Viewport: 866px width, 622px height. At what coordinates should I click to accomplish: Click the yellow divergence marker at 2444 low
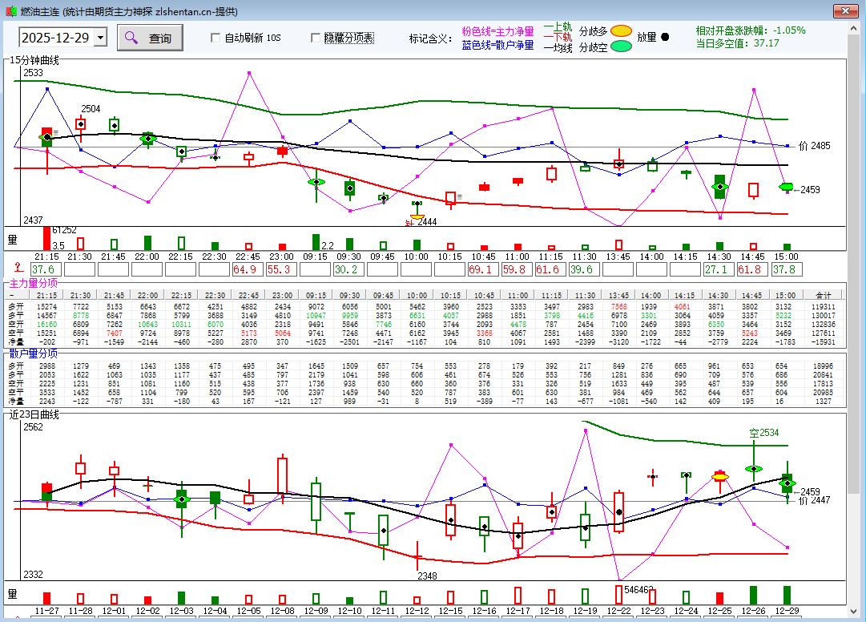tap(417, 216)
